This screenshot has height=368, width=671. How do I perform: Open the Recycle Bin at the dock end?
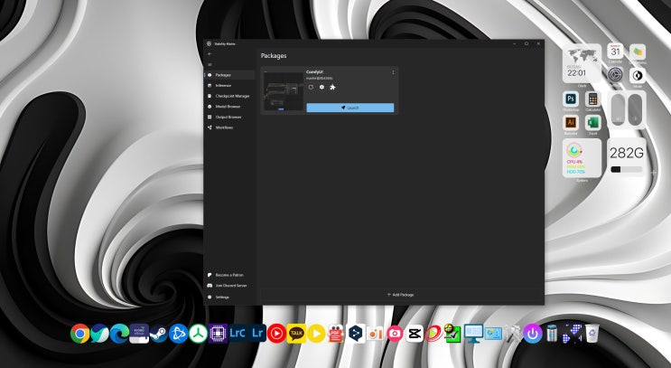click(x=592, y=333)
